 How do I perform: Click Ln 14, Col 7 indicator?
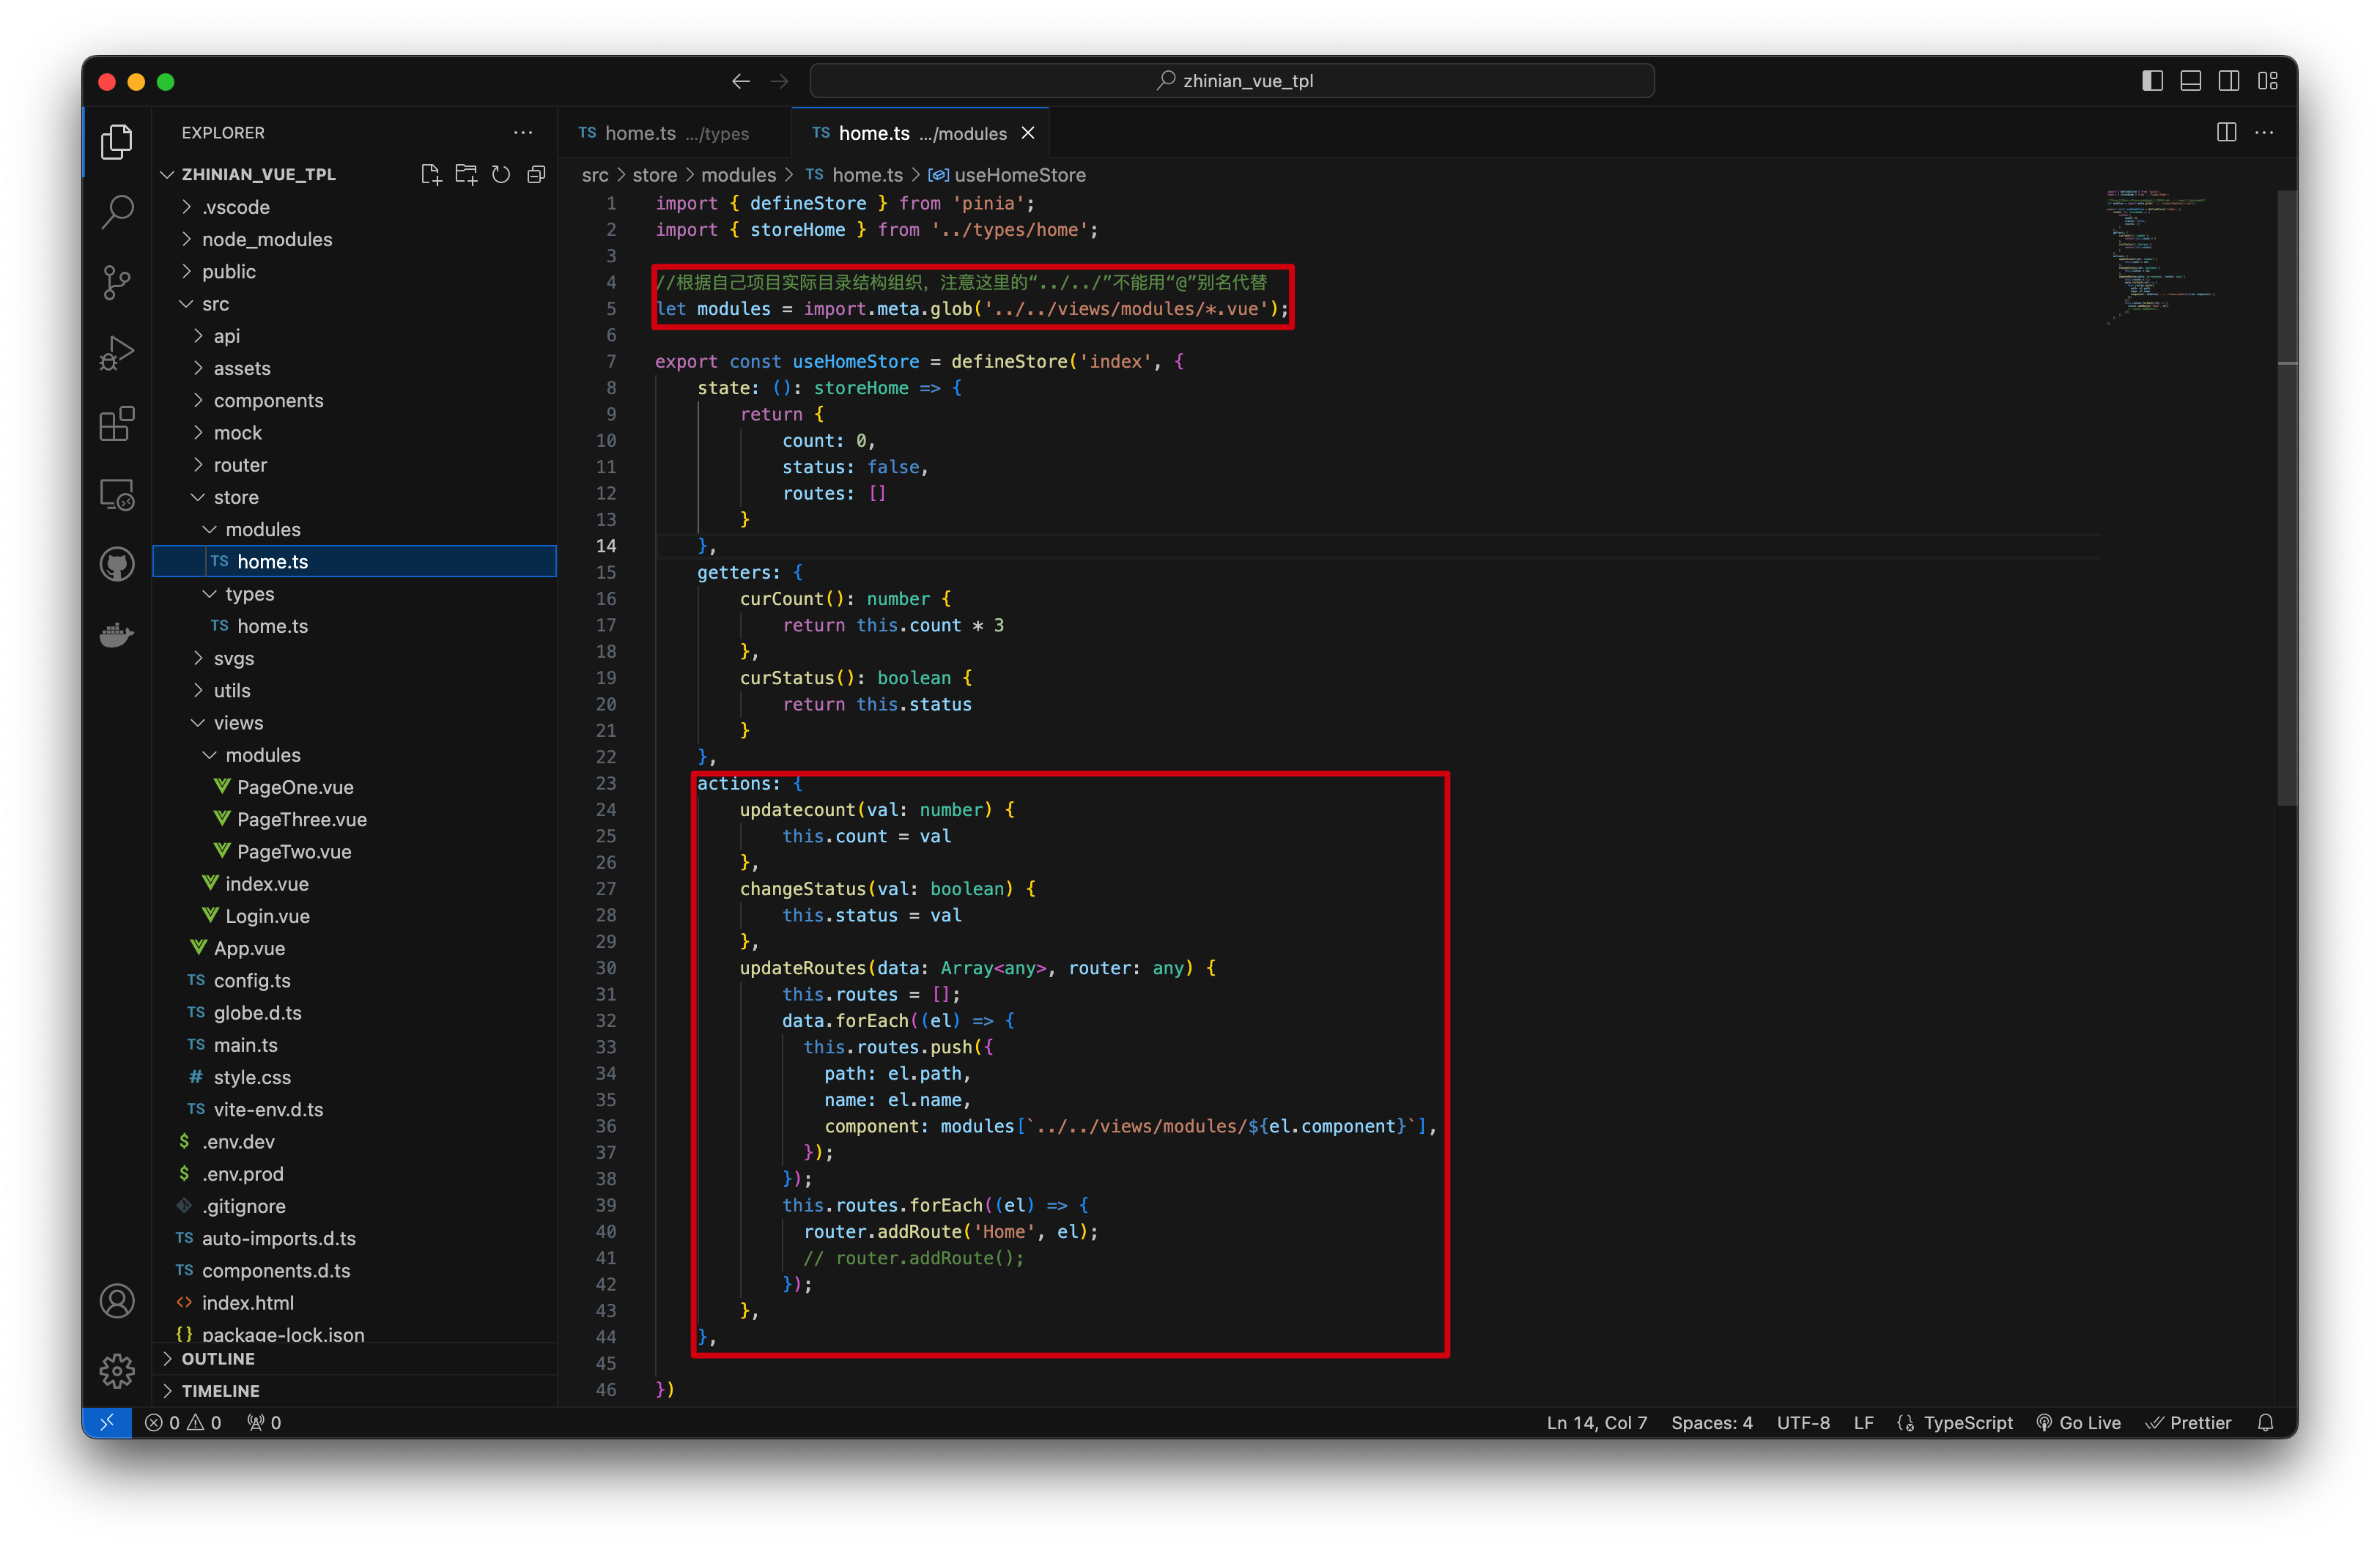[x=1596, y=1422]
